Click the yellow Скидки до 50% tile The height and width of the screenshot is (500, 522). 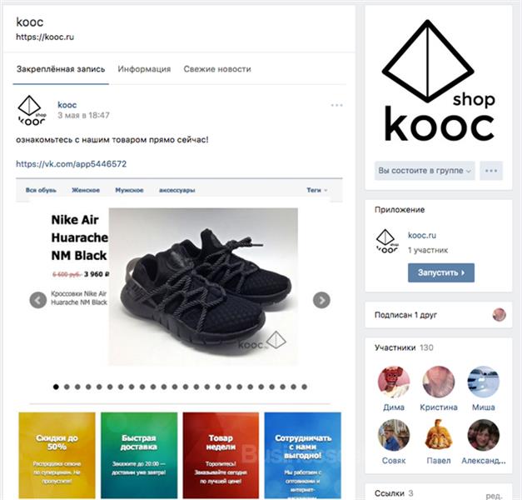tap(57, 455)
